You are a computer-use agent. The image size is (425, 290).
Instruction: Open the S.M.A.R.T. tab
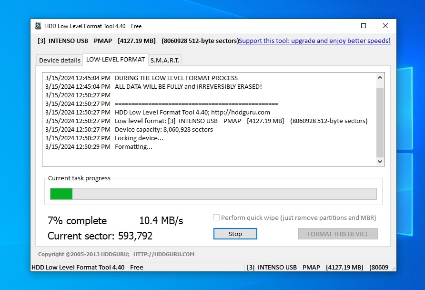(x=165, y=60)
